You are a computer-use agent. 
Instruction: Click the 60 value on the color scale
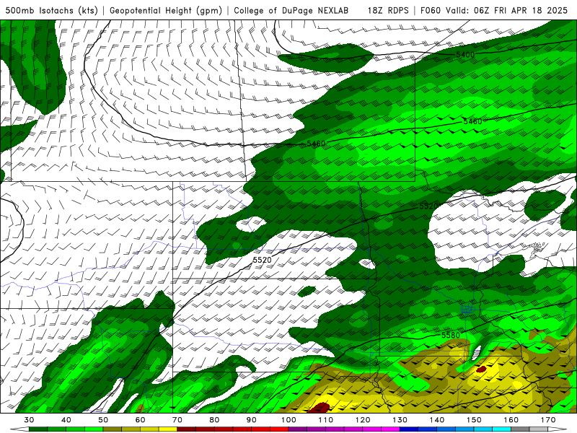[140, 420]
